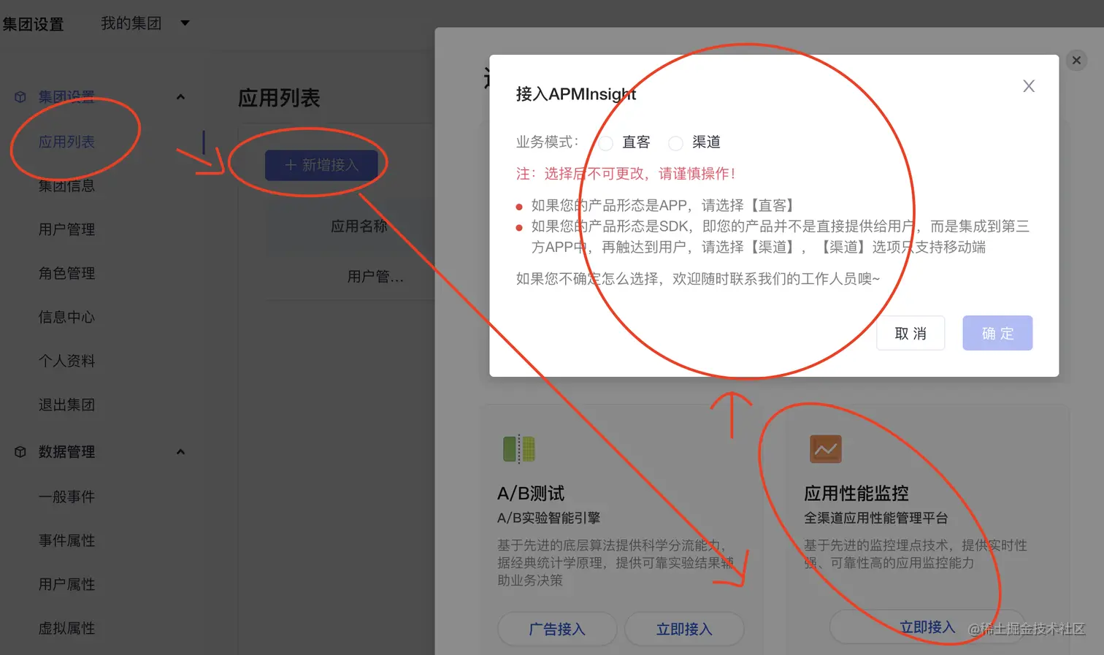Click the 应用列表 page heading

click(279, 98)
